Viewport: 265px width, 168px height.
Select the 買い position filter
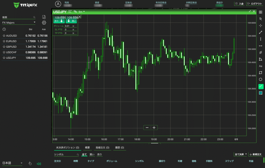92,154
